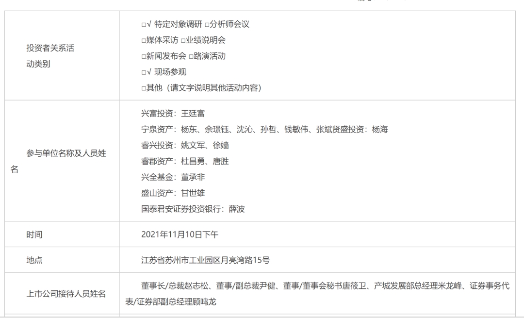The height and width of the screenshot is (318, 524).
Task: Tick the 特定对象调研 checkbox
Action: pos(144,24)
